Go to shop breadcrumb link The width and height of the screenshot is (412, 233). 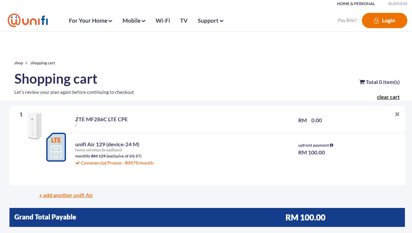pos(19,63)
